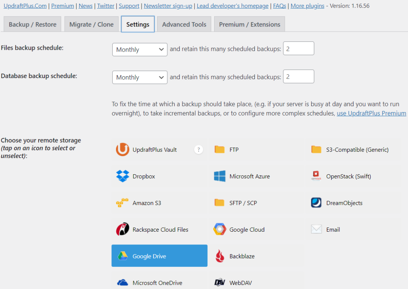Open the Support link
The image size is (408, 289).
(x=129, y=6)
